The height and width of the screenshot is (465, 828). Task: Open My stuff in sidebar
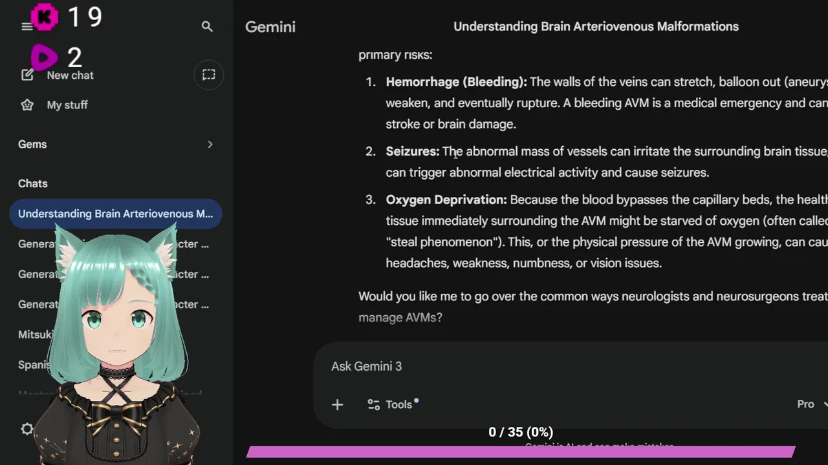click(67, 105)
